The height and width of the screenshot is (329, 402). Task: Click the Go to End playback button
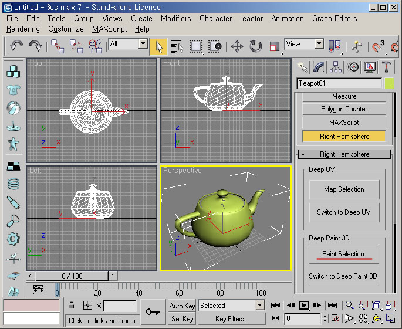(333, 305)
